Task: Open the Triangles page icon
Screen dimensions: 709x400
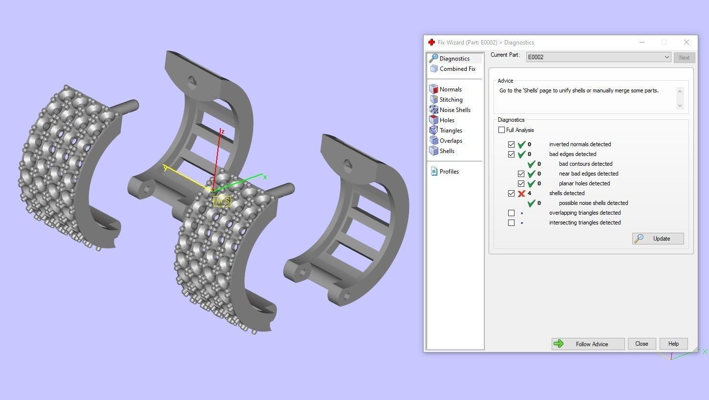Action: (433, 130)
